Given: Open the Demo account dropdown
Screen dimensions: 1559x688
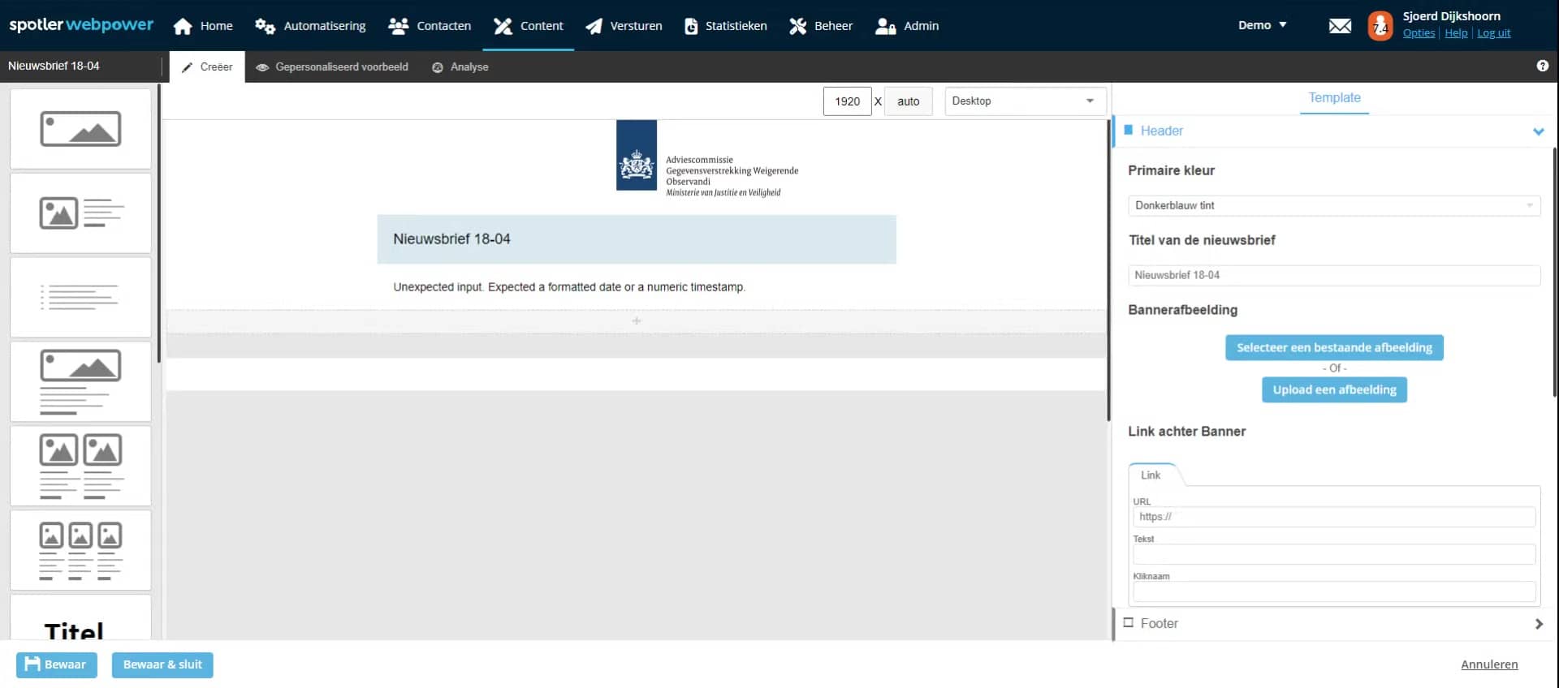Looking at the screenshot, I should 1262,26.
